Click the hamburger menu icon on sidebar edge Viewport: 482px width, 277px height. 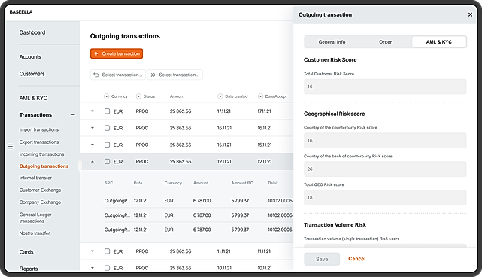10,147
